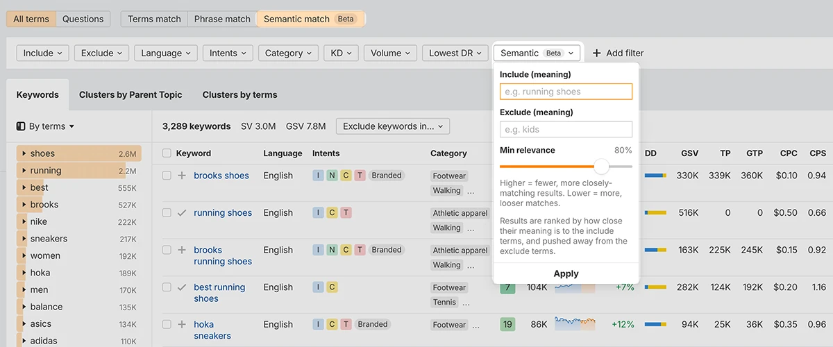Expand the asics term group
833x347 pixels.
coord(24,323)
